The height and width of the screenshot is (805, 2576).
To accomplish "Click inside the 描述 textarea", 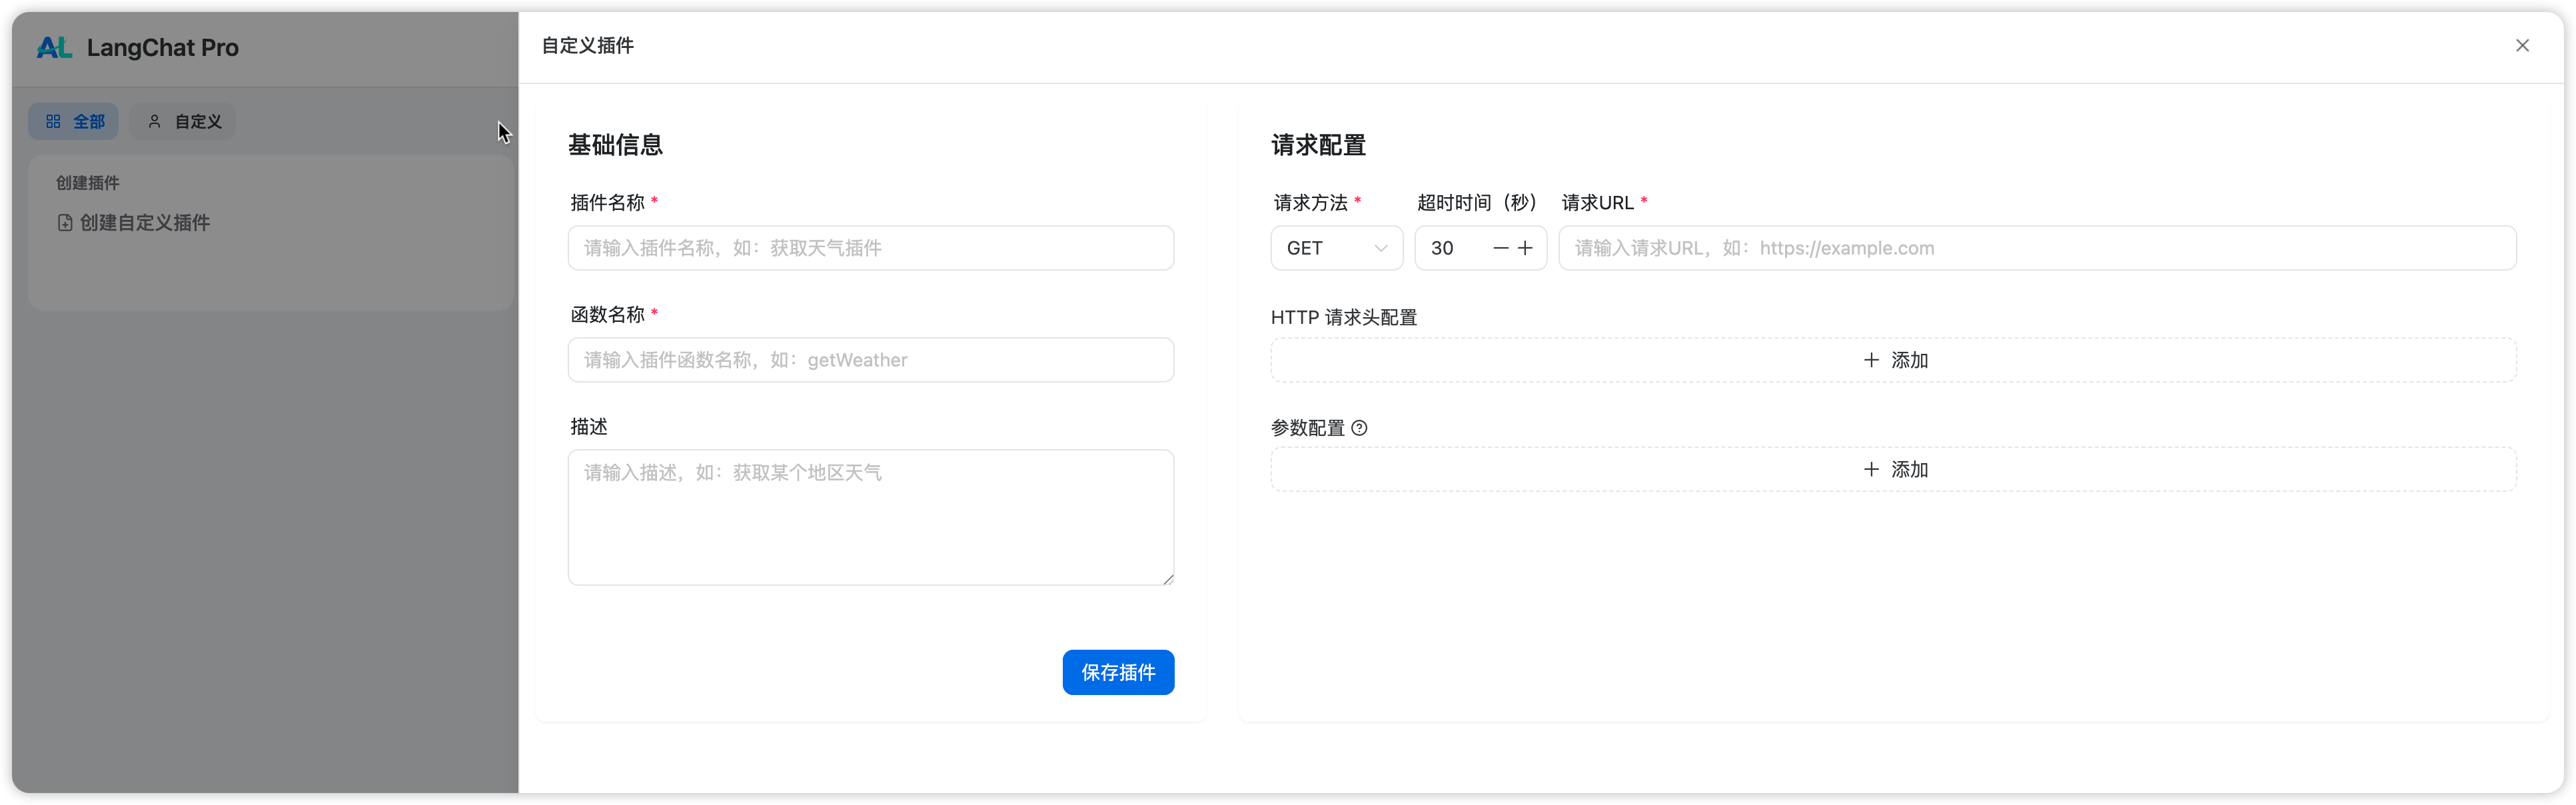I will click(870, 517).
